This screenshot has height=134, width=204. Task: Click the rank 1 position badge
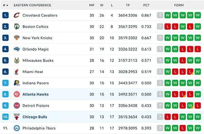5,15
